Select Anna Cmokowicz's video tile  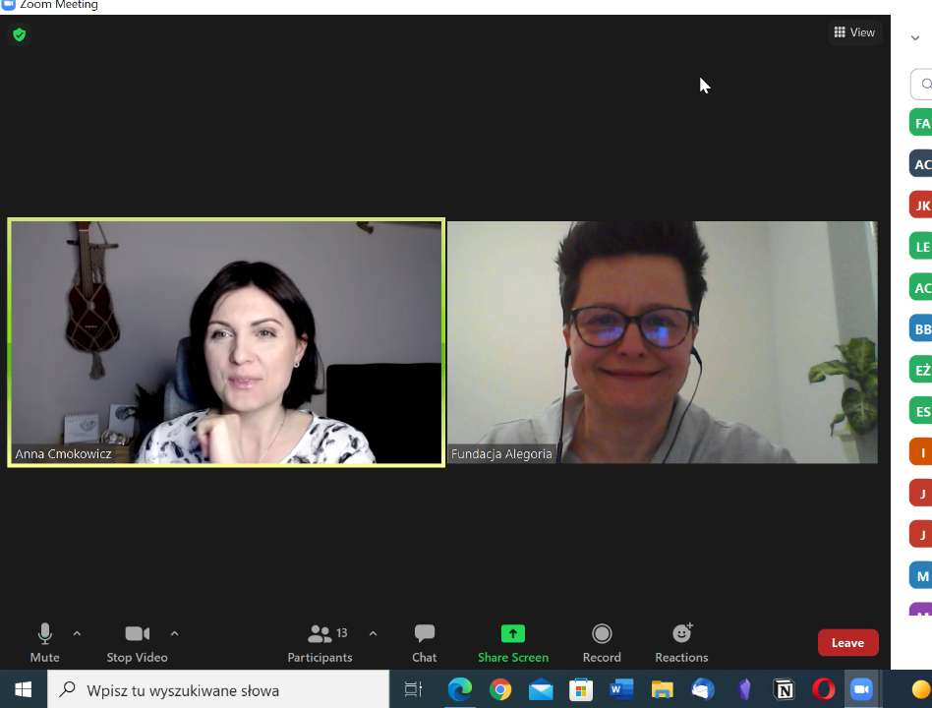[x=226, y=341]
